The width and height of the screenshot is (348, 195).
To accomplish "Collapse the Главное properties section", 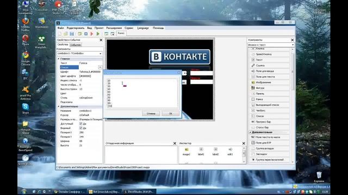I will [x=59, y=59].
